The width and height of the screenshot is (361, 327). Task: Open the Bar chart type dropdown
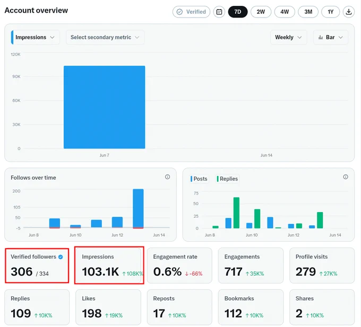(331, 37)
